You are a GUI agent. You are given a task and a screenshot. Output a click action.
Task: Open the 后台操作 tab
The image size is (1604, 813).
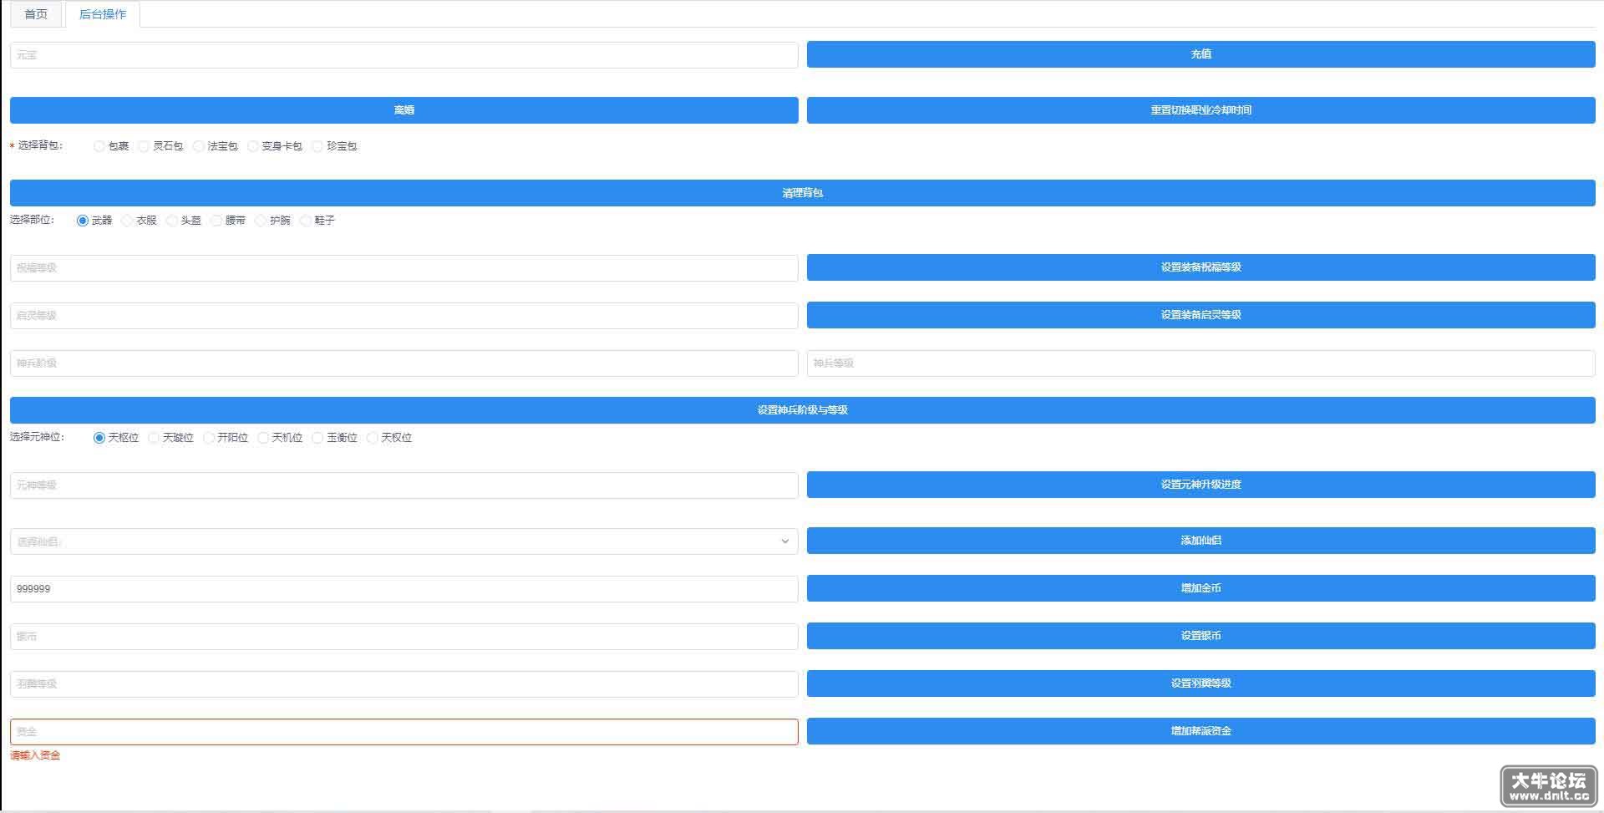coord(103,14)
